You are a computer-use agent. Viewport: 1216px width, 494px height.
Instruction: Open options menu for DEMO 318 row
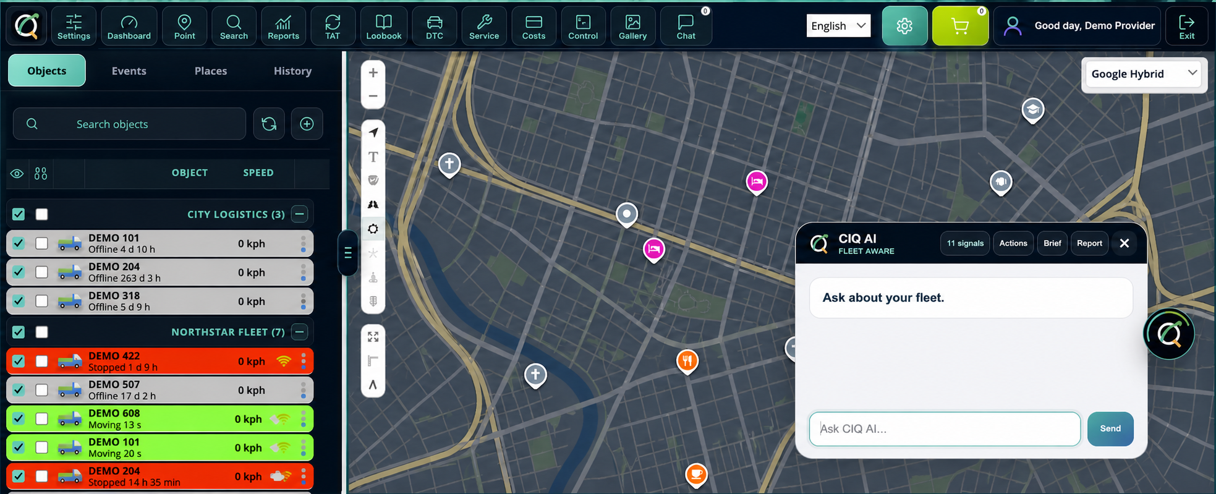(x=303, y=301)
